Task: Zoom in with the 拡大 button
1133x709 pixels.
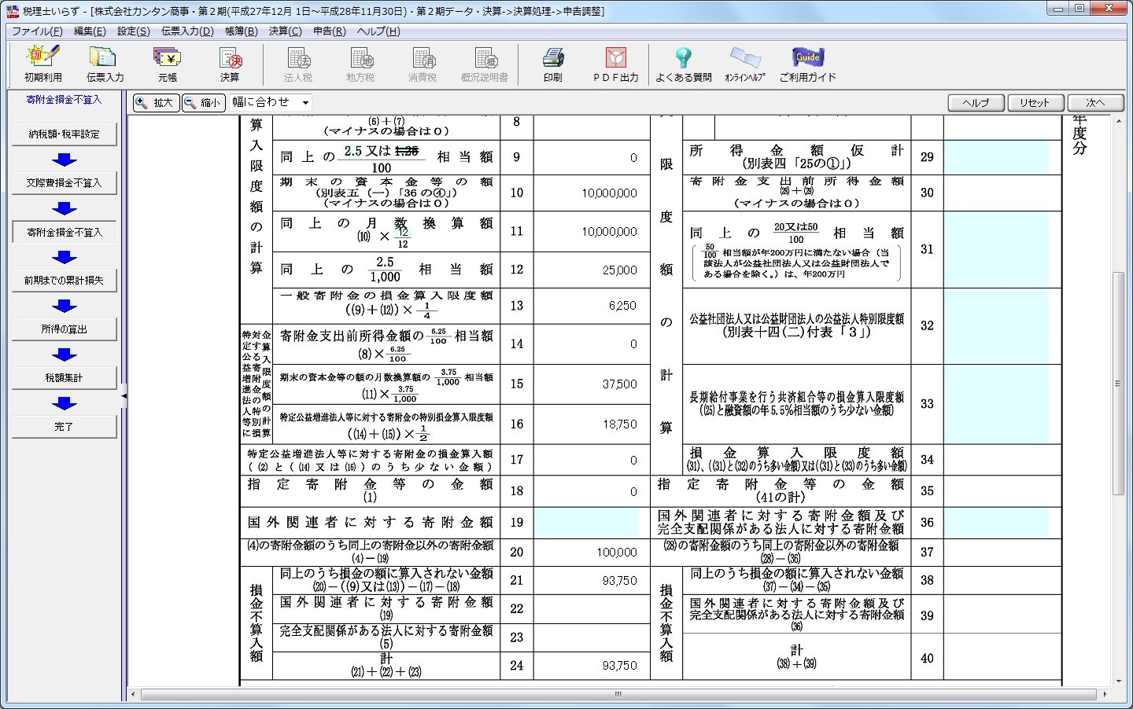Action: (154, 102)
